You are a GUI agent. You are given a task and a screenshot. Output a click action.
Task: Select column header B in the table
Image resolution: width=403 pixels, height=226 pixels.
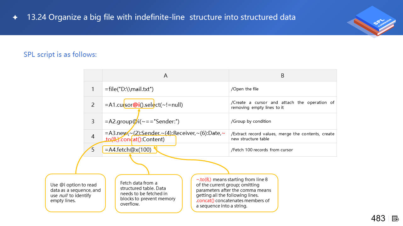coord(282,76)
